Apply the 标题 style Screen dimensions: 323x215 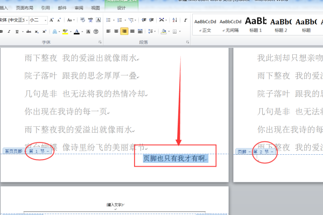tap(306, 25)
